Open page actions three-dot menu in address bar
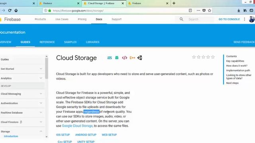The image size is (255, 143). point(198,11)
